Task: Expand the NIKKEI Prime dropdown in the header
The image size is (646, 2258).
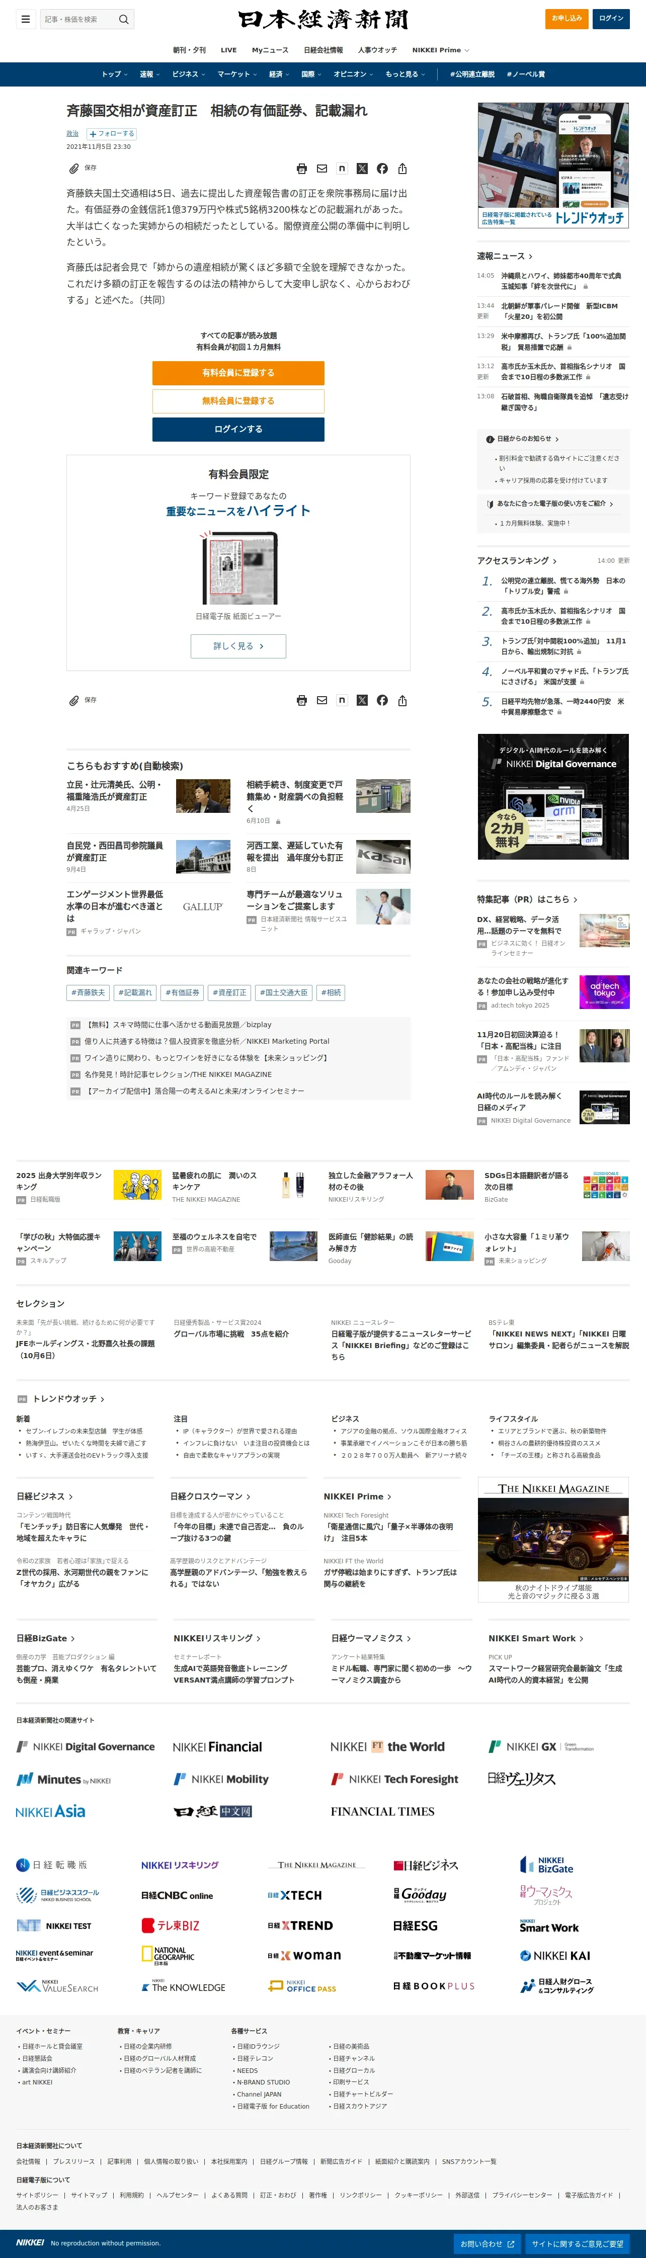Action: tap(441, 50)
